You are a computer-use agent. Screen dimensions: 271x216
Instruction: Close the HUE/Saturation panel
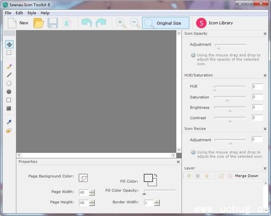tap(265, 76)
